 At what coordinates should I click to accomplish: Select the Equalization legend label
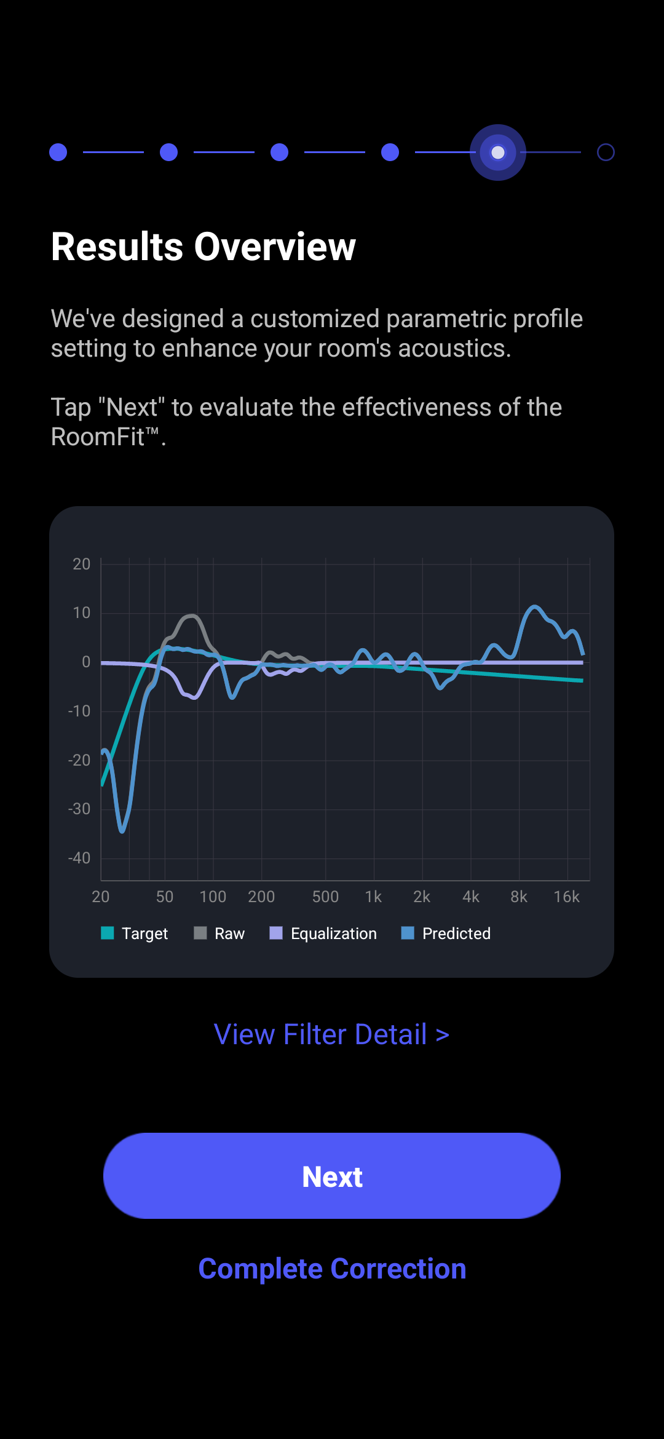coord(334,934)
